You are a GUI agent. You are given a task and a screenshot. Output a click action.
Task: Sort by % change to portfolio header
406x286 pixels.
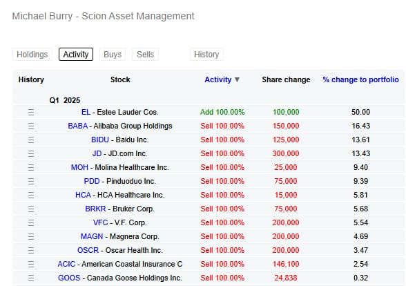pos(360,79)
